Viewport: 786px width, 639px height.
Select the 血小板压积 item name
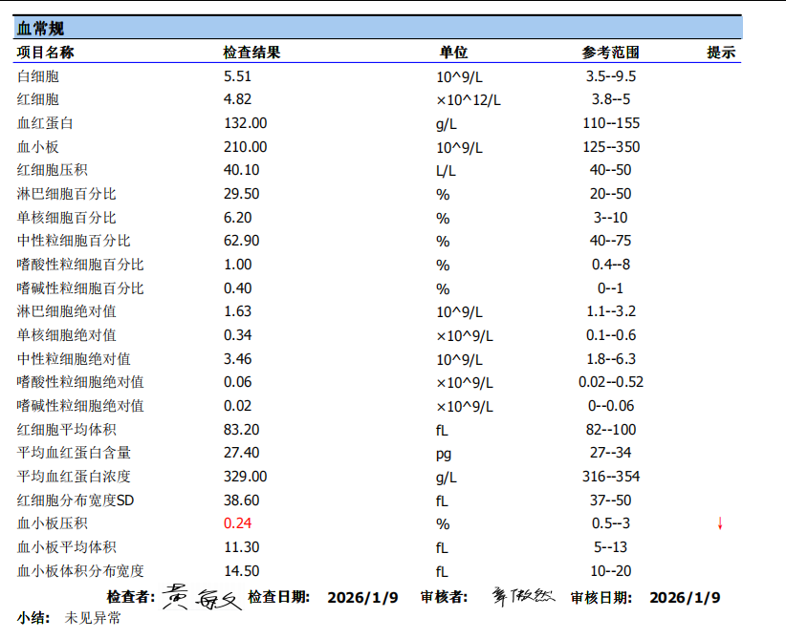[53, 523]
